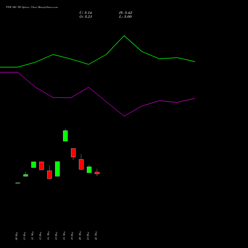
Task: Click the 15 May date label
Action: click(56, 236)
